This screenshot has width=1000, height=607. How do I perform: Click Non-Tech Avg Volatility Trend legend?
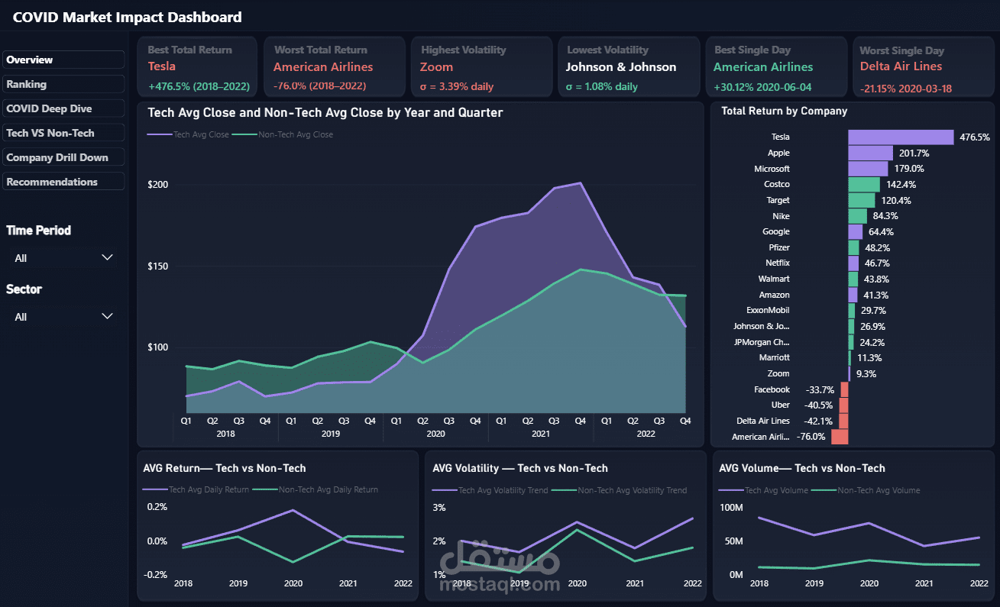pyautogui.click(x=619, y=490)
